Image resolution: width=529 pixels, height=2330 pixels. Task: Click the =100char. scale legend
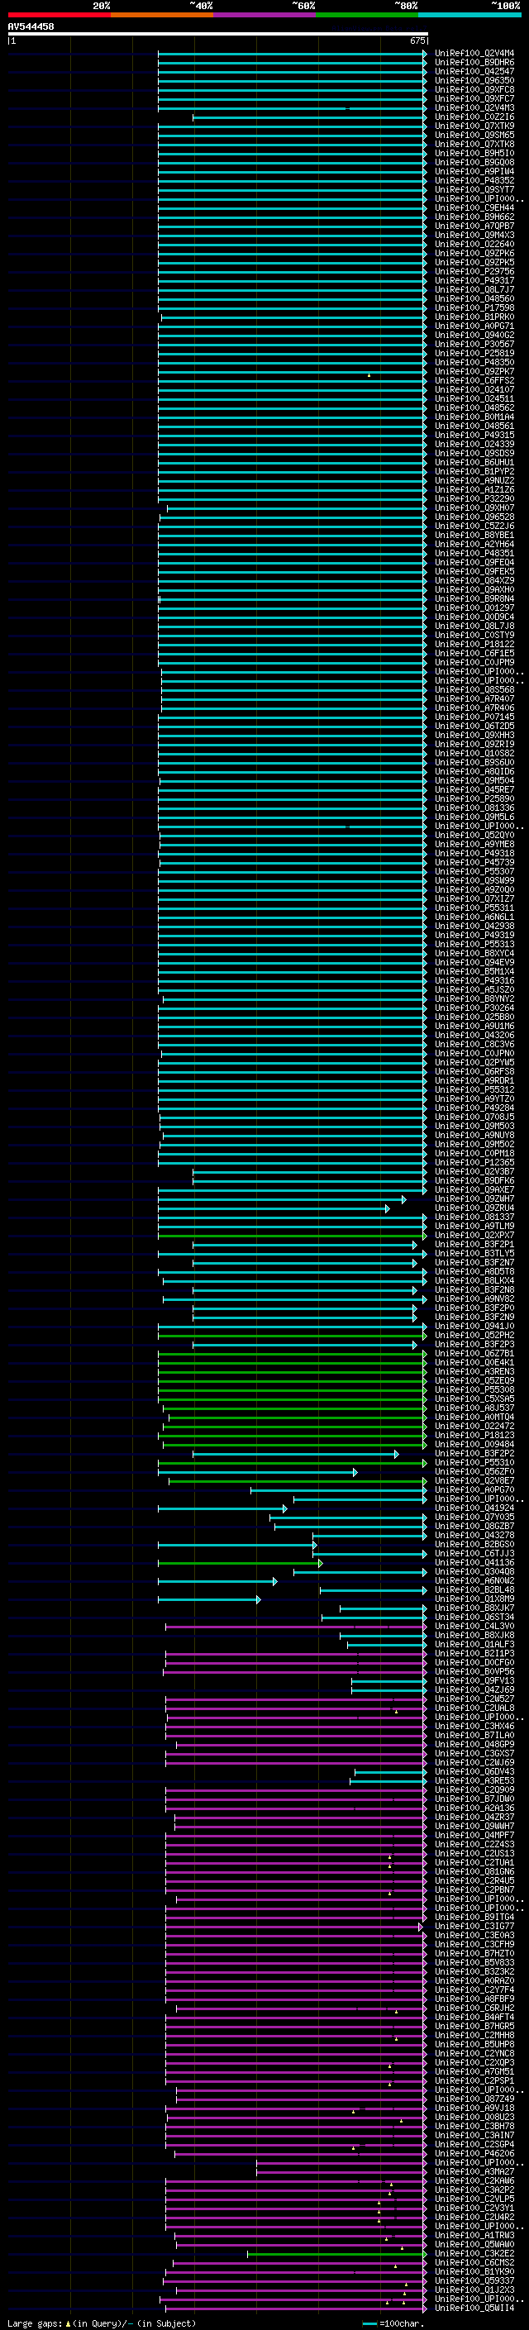[x=392, y=2323]
